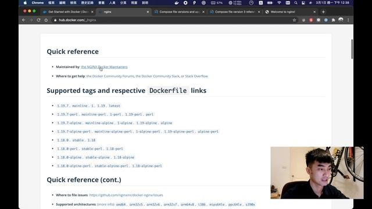Click the 'Quick reference' heading
372x209 pixels.
pyautogui.click(x=73, y=52)
